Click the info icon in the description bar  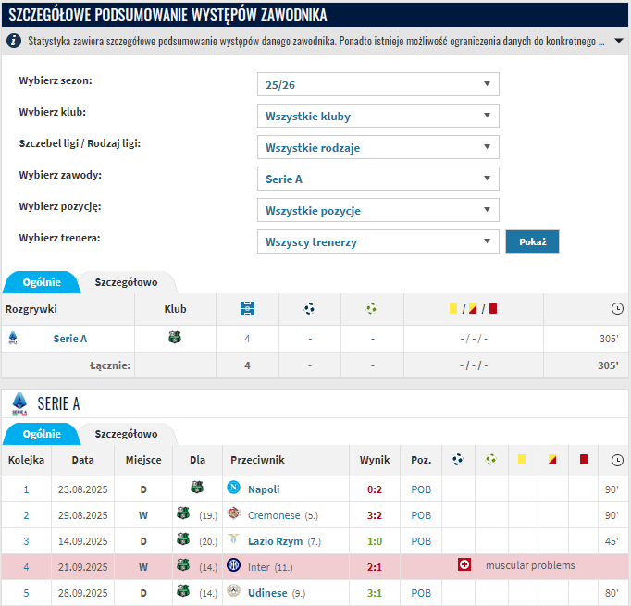point(14,42)
